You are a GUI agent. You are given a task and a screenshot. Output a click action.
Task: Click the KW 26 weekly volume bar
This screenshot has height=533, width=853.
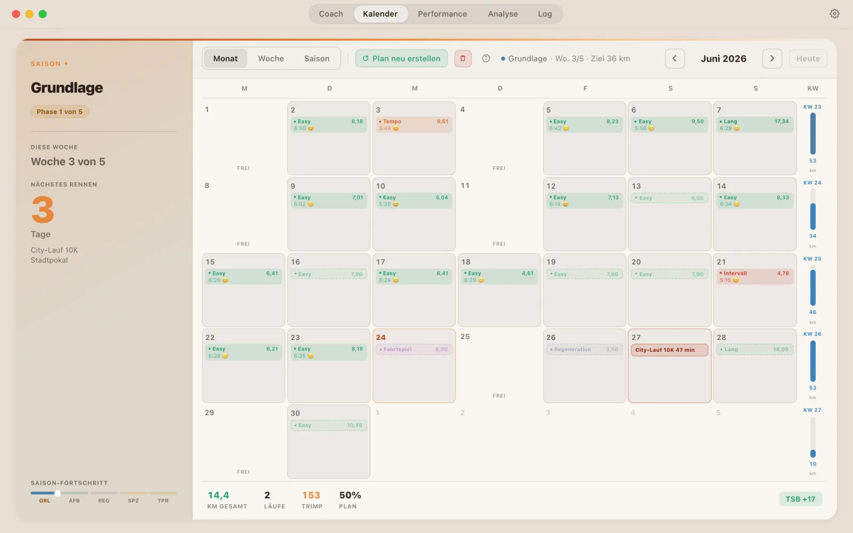coord(812,361)
